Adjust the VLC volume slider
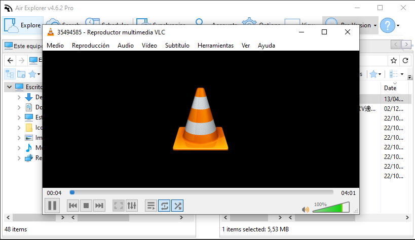Screen dimensions: 415x240 331,207
